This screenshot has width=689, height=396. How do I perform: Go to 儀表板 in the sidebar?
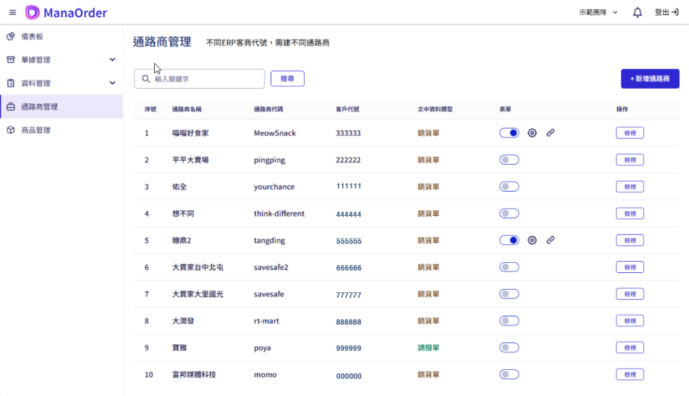[32, 36]
